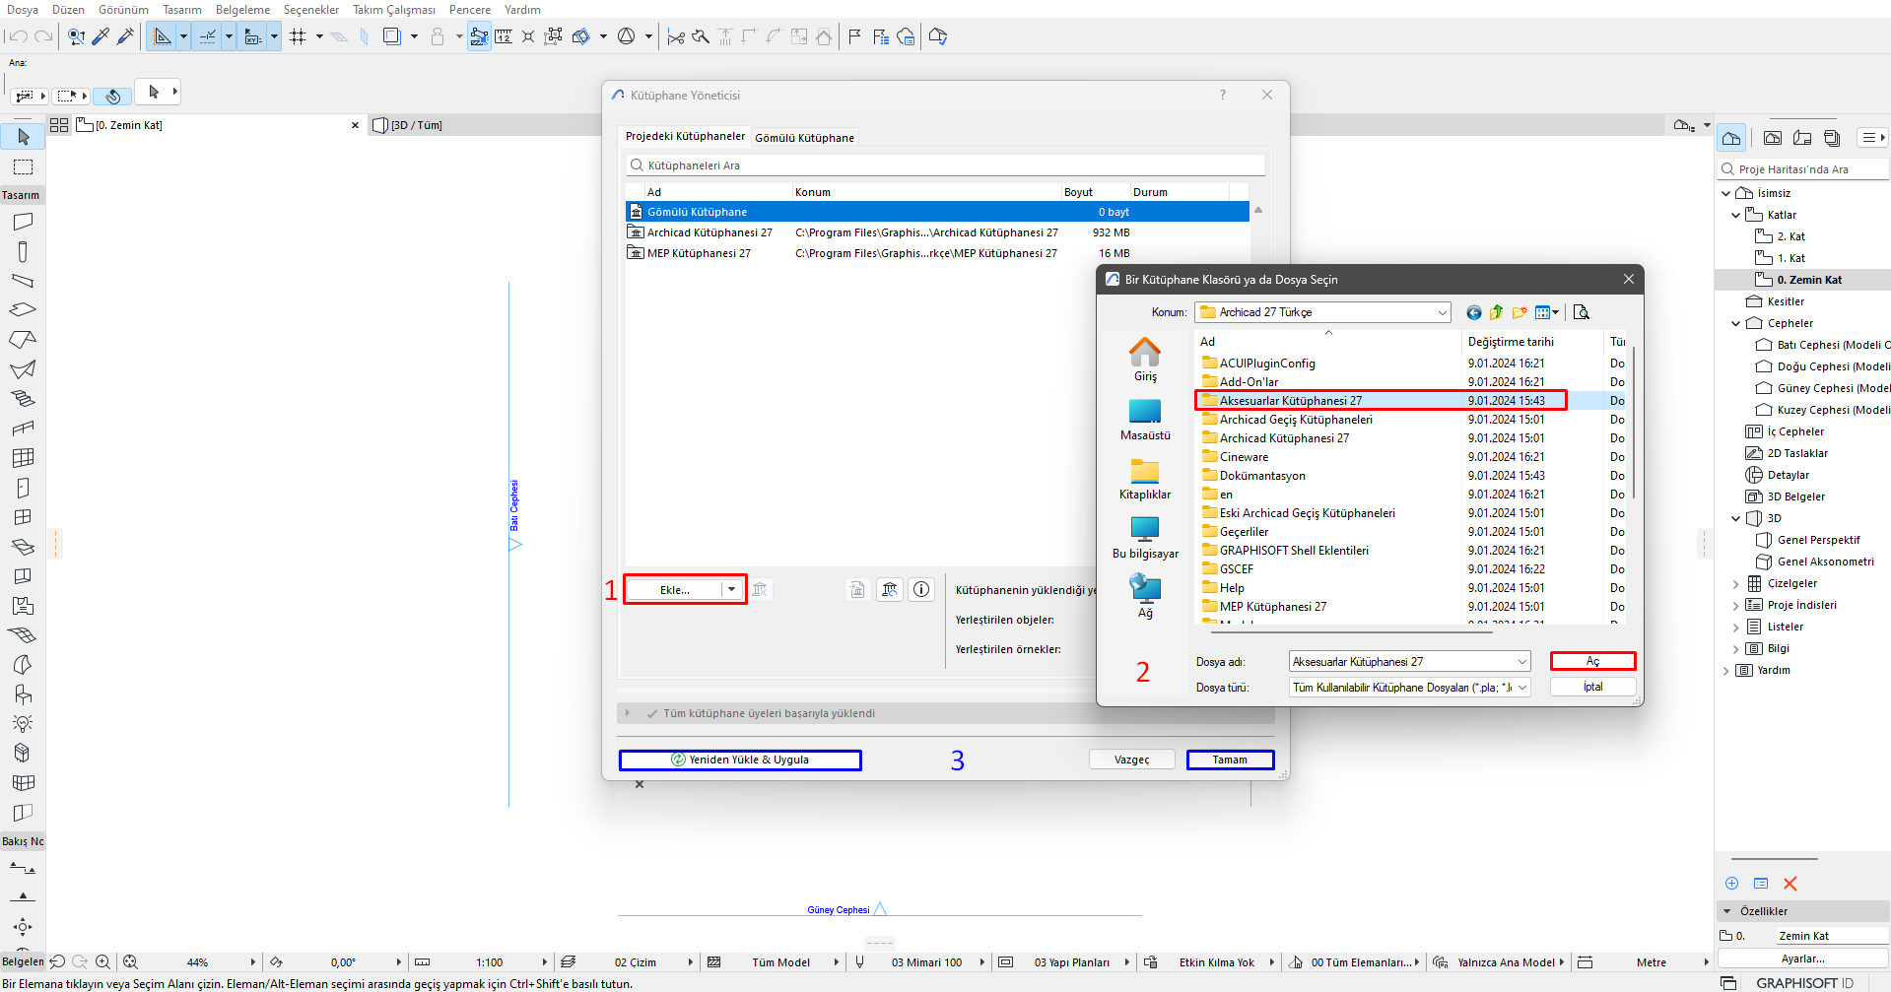The image size is (1891, 992).
Task: Click the Masaüstü shortcut in file dialog
Action: [x=1145, y=420]
